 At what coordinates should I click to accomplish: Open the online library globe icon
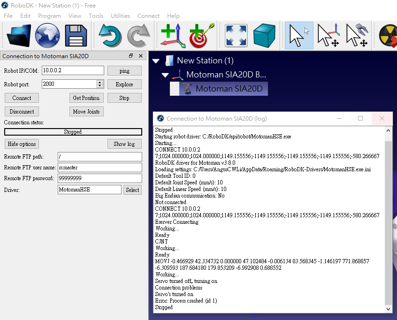click(47, 36)
